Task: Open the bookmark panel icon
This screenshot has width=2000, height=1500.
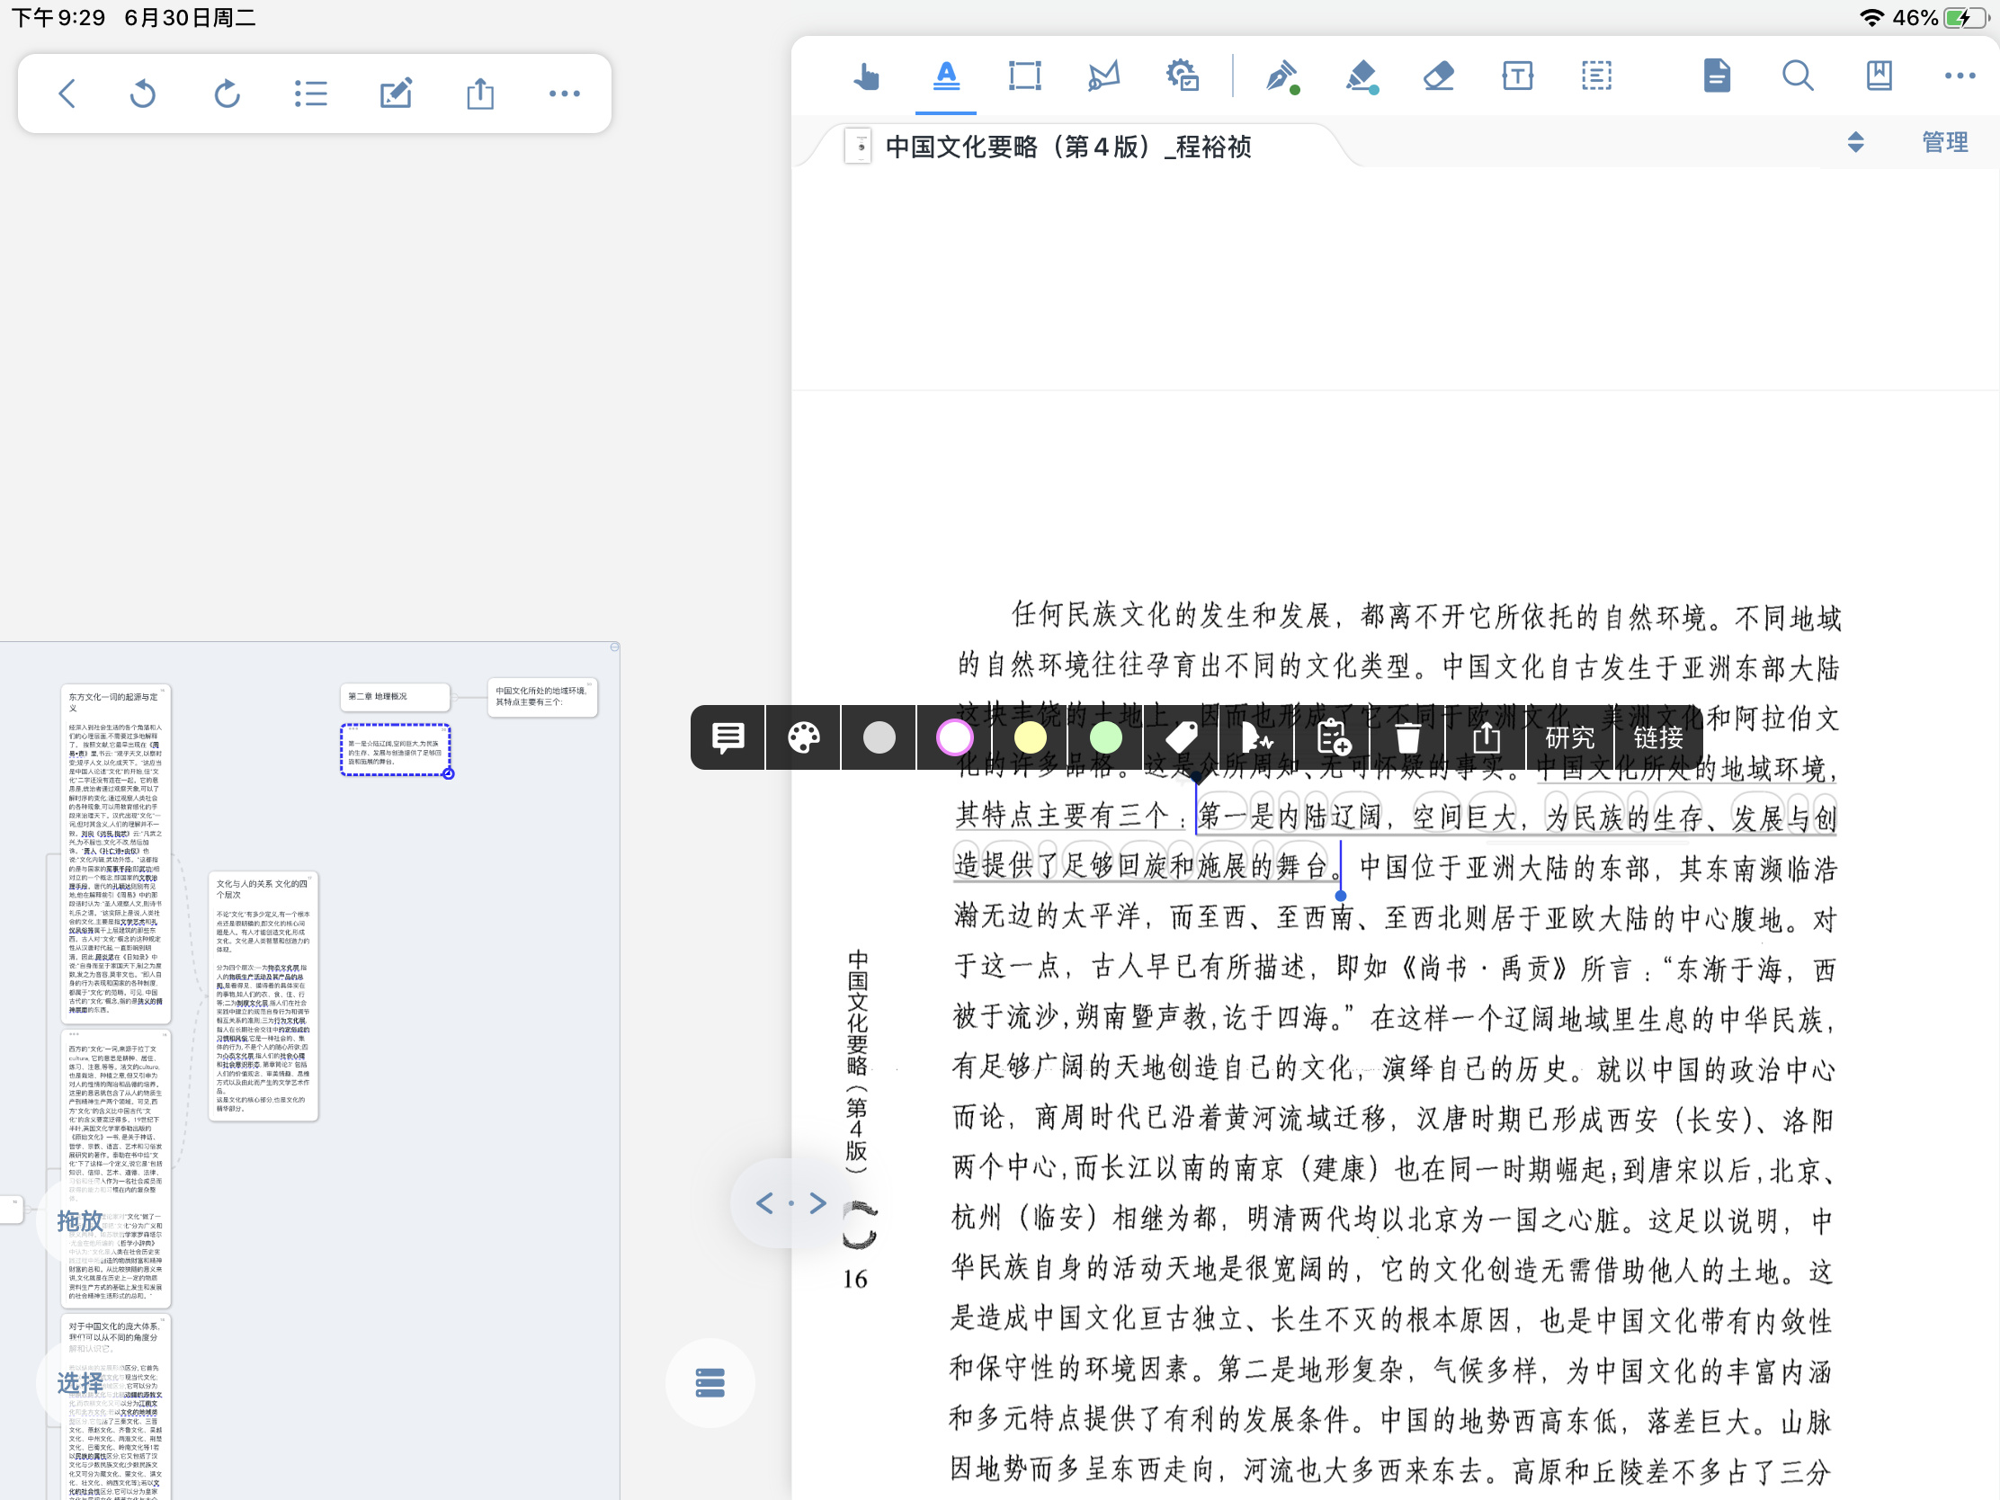Action: 1879,76
